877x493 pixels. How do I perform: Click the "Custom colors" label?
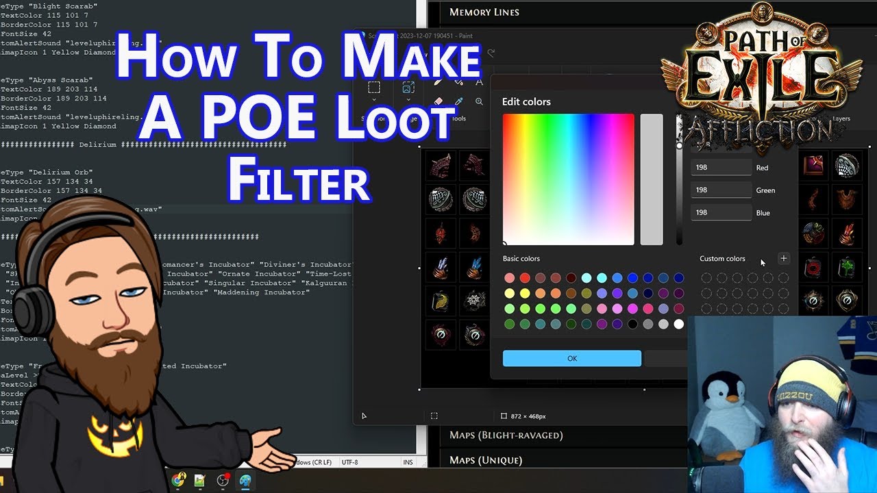(722, 259)
